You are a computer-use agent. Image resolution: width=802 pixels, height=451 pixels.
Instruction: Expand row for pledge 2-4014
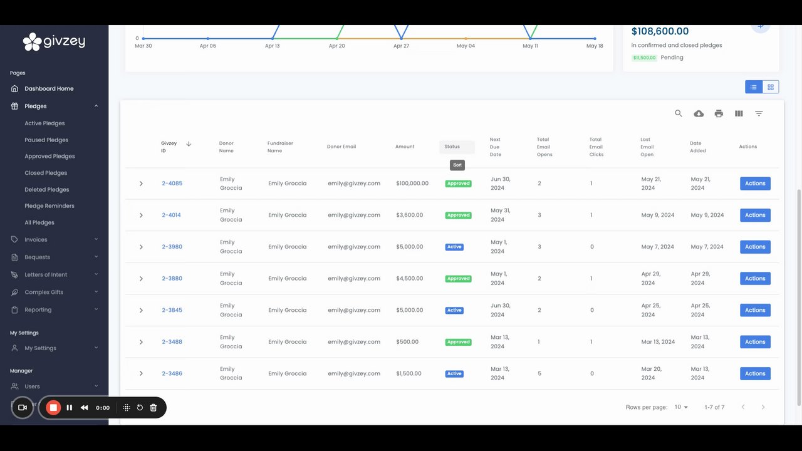coord(141,215)
